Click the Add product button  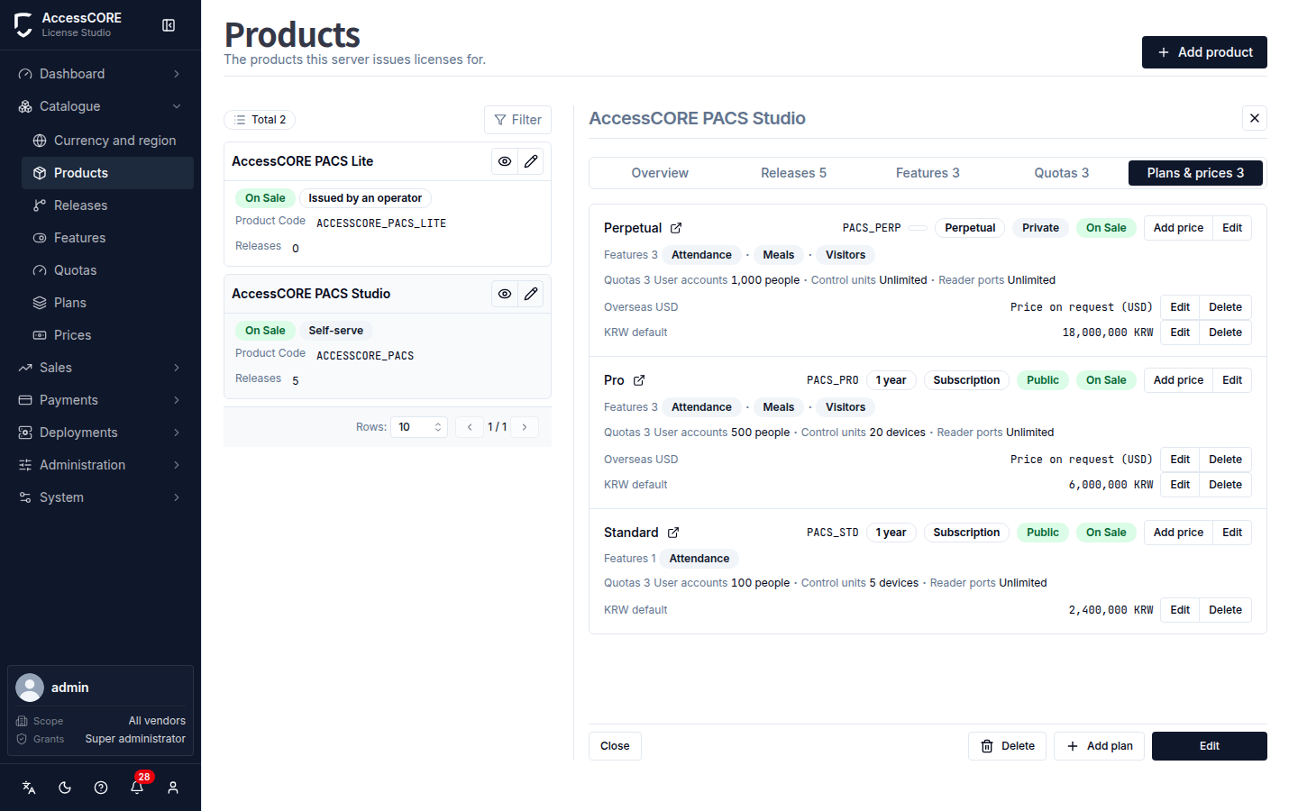(x=1204, y=52)
